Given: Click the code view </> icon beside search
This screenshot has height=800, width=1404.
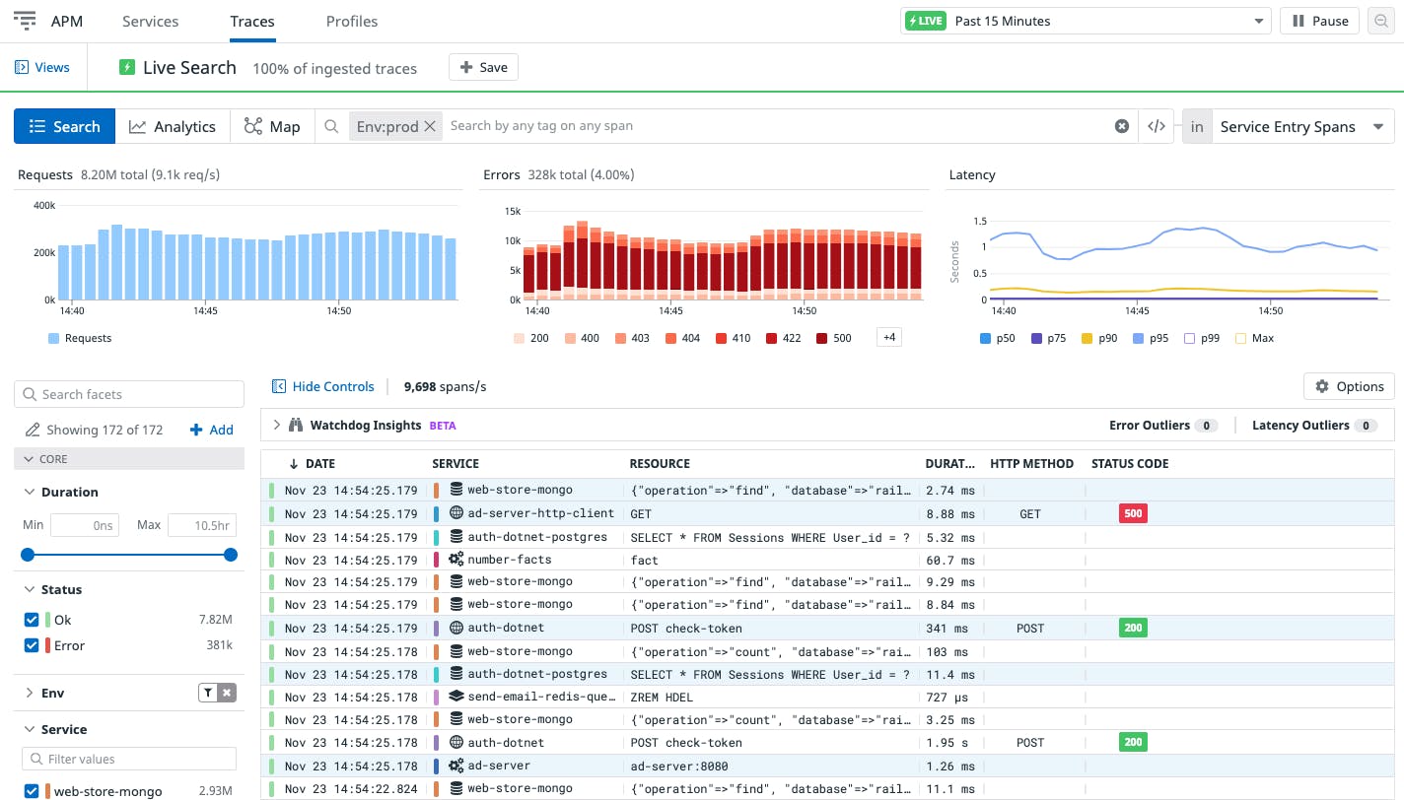Looking at the screenshot, I should pyautogui.click(x=1156, y=126).
